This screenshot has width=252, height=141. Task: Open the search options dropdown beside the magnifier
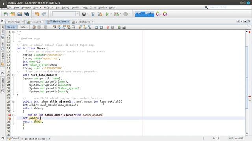[206, 7]
